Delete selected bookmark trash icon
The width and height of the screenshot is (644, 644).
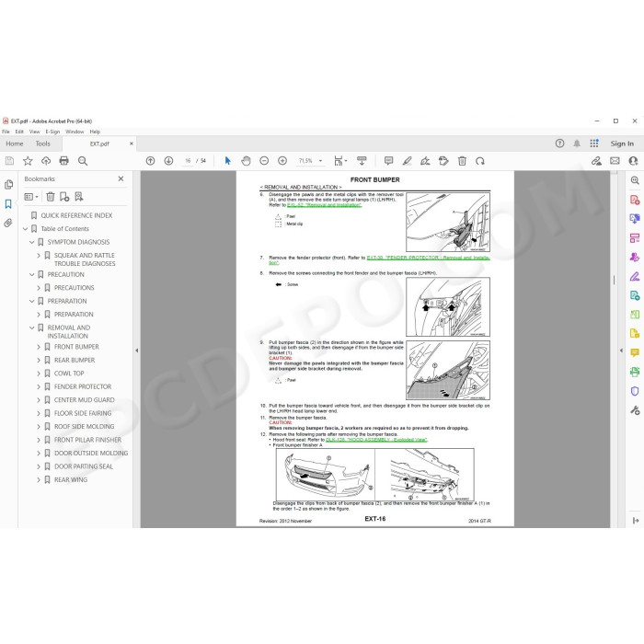click(x=50, y=197)
